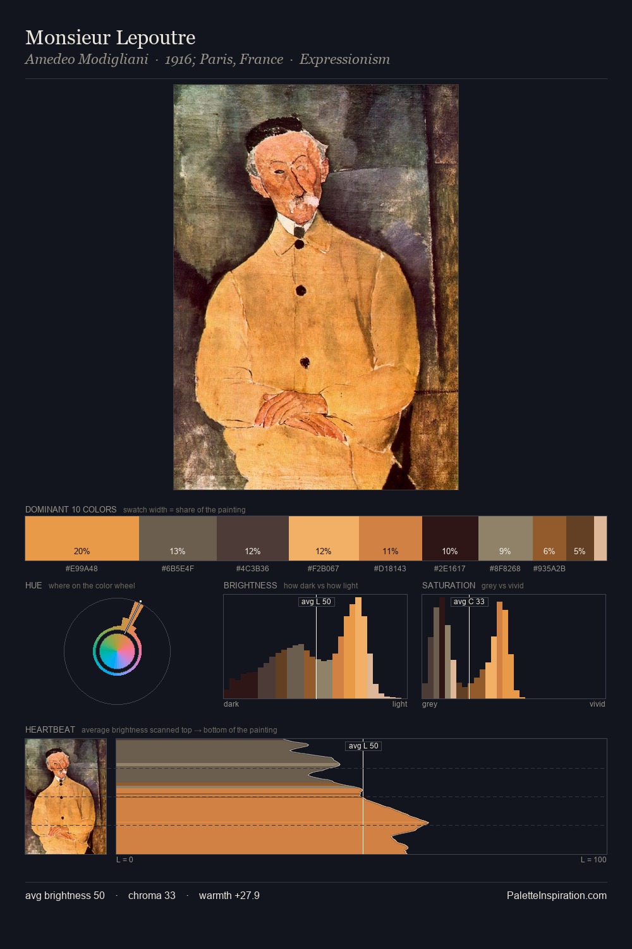This screenshot has width=632, height=949.
Task: Click the 'avg L 50' label in Heartbeat chart
Action: point(363,746)
